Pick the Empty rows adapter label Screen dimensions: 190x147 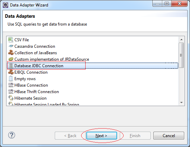(x=25, y=79)
